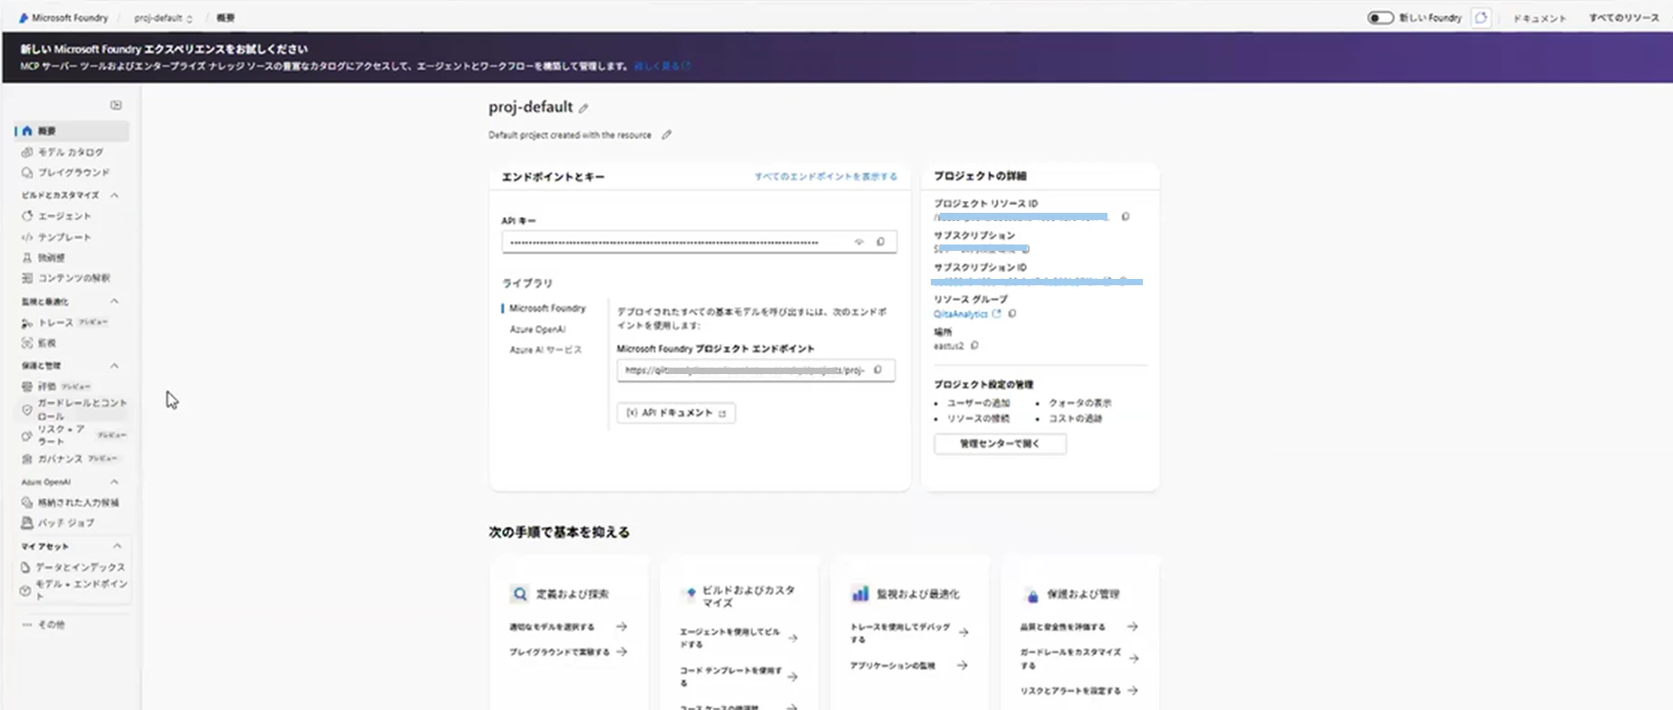Image resolution: width=1673 pixels, height=710 pixels.
Task: Toggle the 新しい Foundry switch
Action: (1380, 18)
